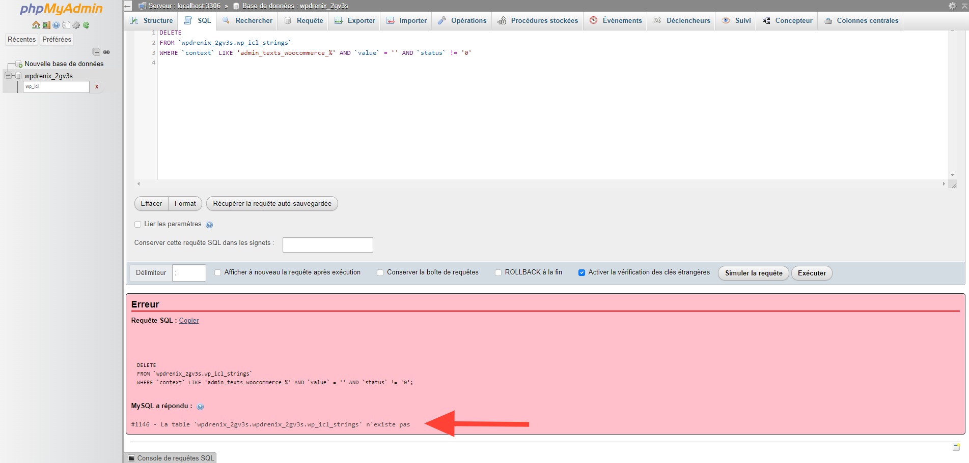Click the help icon next to MySQL a répondu
Screen dimensions: 969x463
(200, 407)
